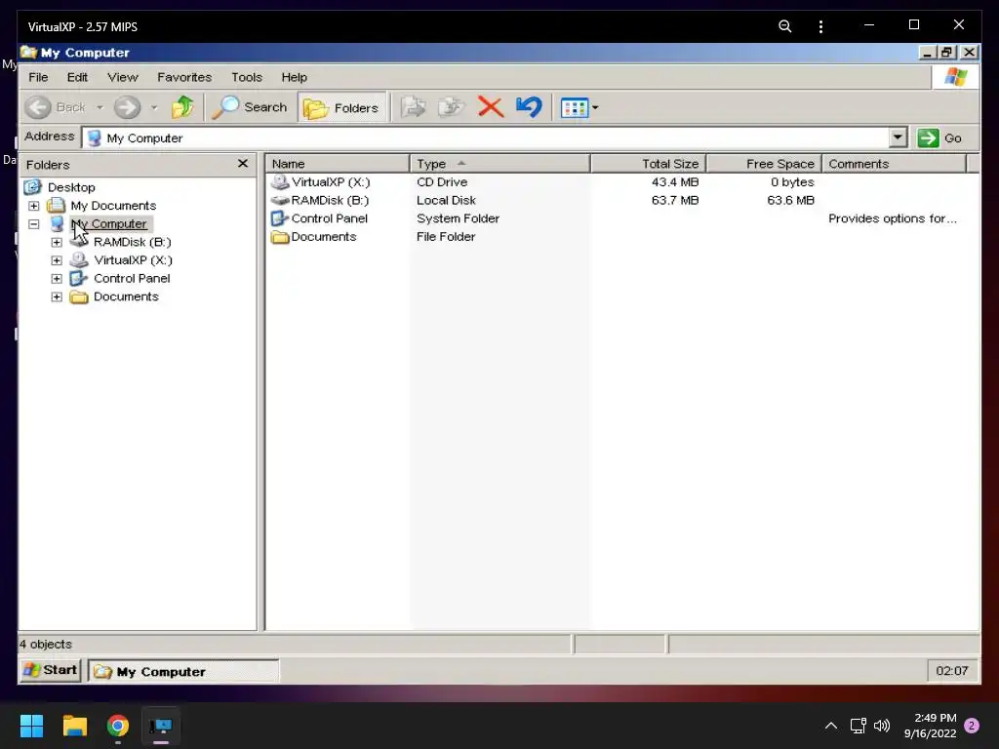Click the XP tray clock 02:07
Screen dimensions: 999x749
click(x=952, y=671)
